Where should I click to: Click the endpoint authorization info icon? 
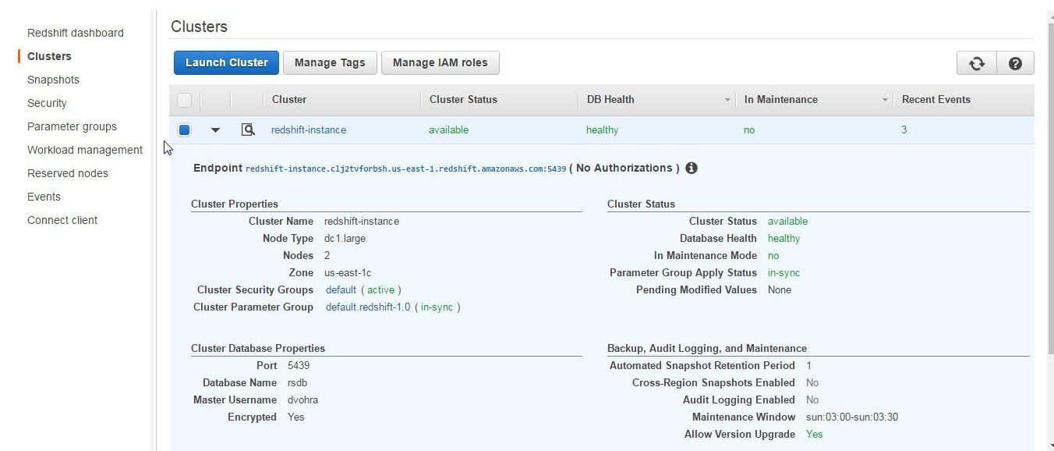691,168
